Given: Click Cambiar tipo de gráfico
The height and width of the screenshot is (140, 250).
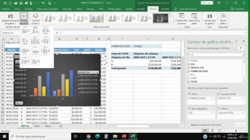Looking at the screenshot, I should [x=209, y=19].
